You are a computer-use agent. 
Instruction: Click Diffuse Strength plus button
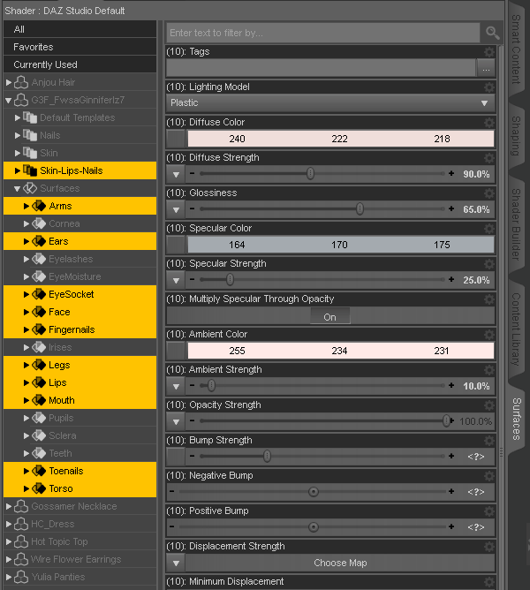click(x=451, y=173)
